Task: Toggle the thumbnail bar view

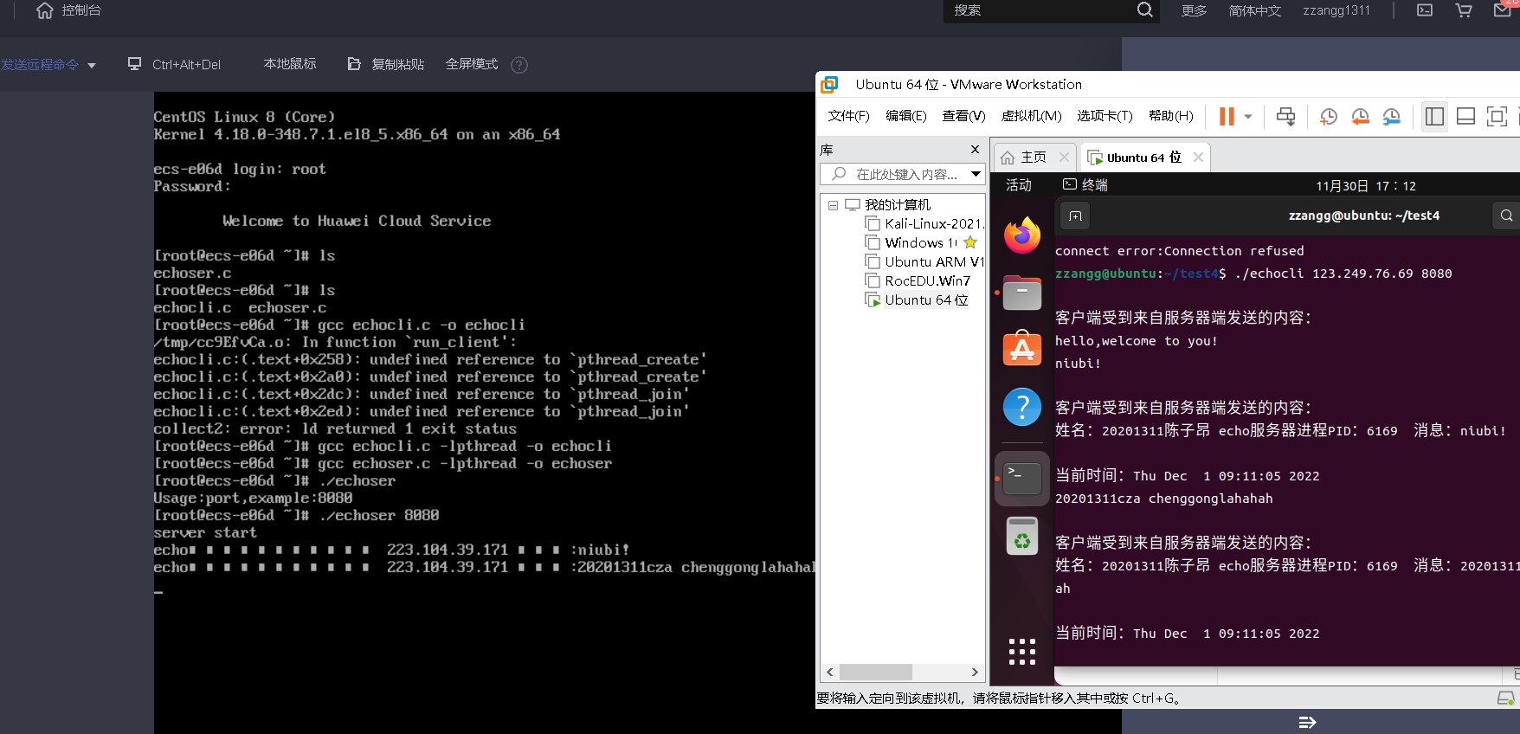Action: point(1465,116)
